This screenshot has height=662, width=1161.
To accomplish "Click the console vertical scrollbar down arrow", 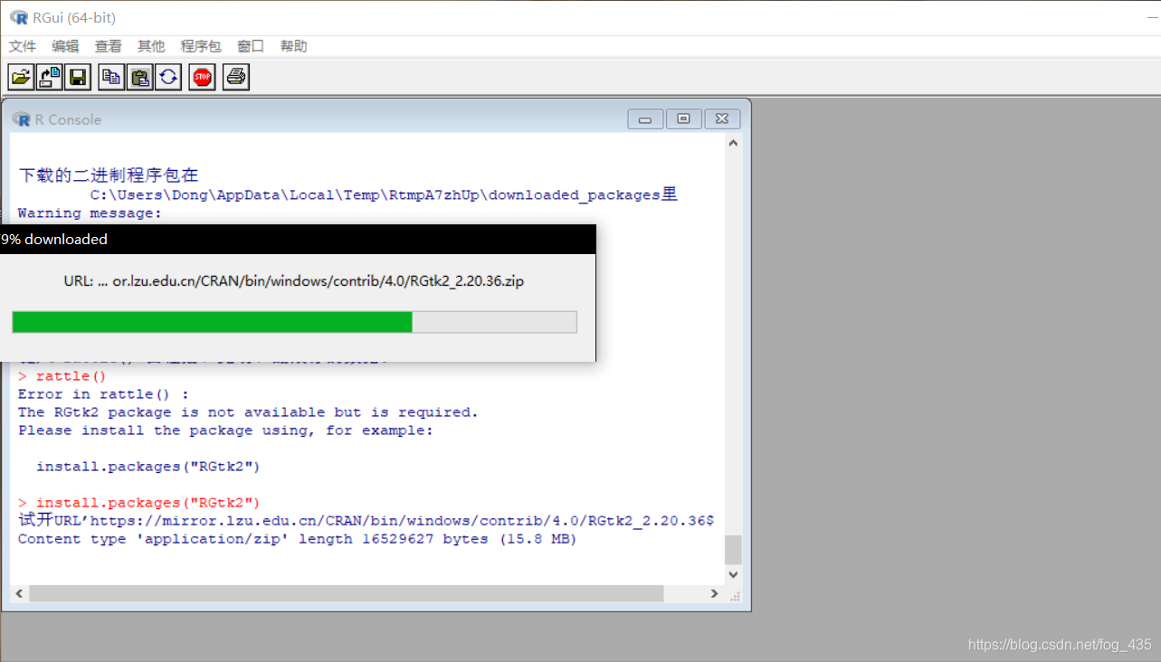I will [x=733, y=574].
